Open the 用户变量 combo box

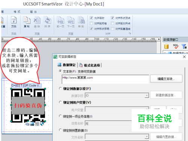point(117,109)
